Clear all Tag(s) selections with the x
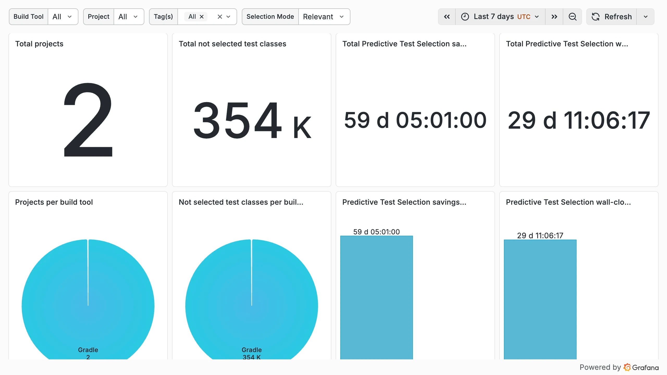667x375 pixels. (x=220, y=17)
